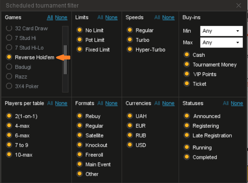Open the Min buy-in dropdown
248x183 pixels.
[221, 31]
